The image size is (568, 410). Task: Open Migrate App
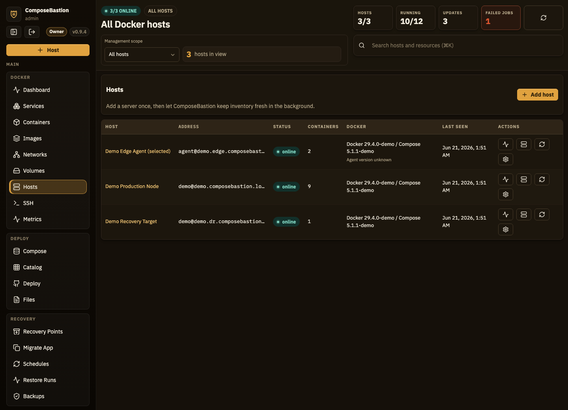48,348
